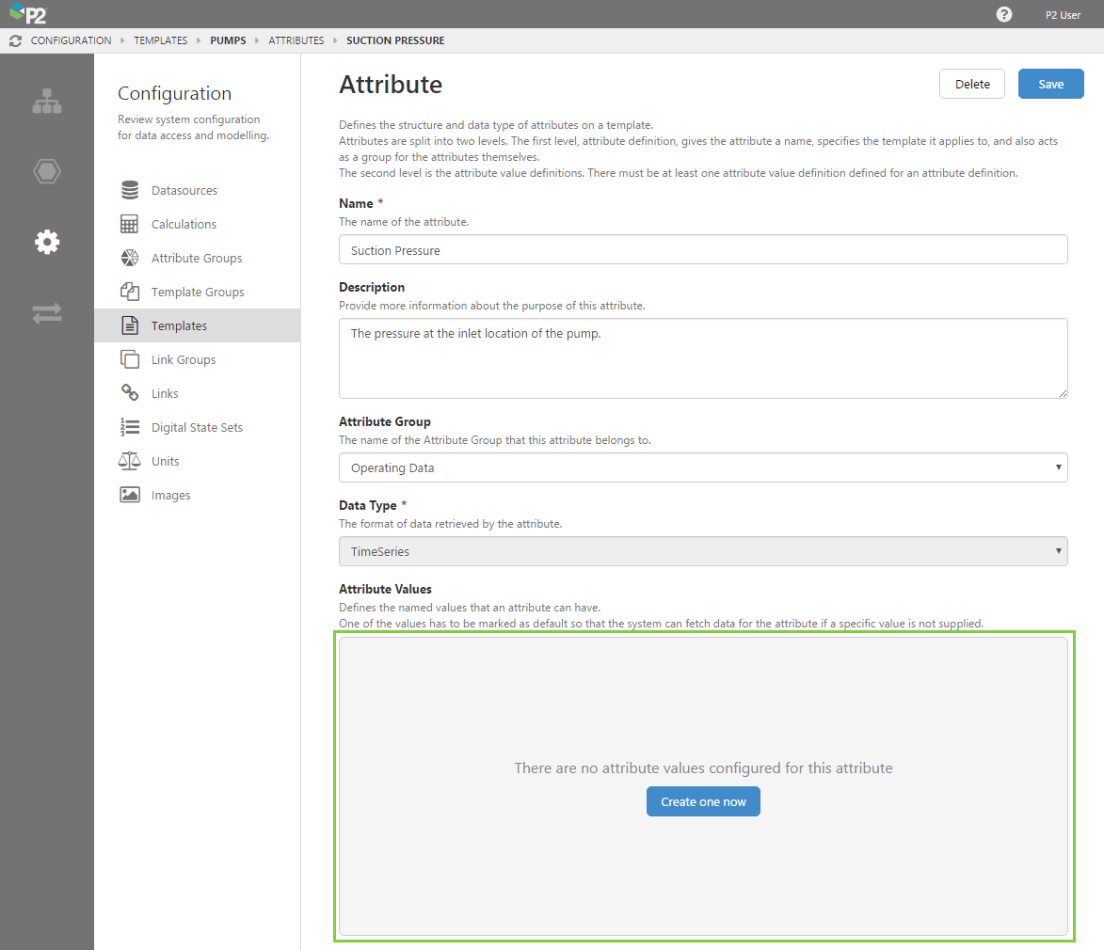Image resolution: width=1104 pixels, height=950 pixels.
Task: Expand the Attribute Group dropdown
Action: pyautogui.click(x=702, y=467)
